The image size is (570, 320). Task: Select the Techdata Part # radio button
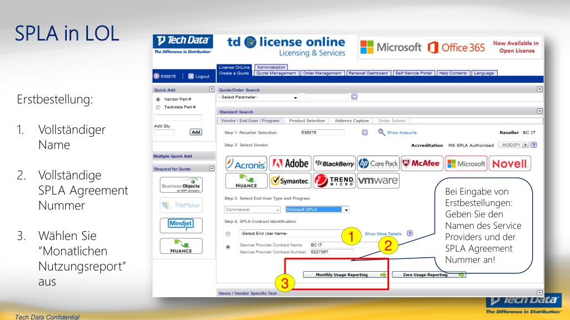[158, 107]
